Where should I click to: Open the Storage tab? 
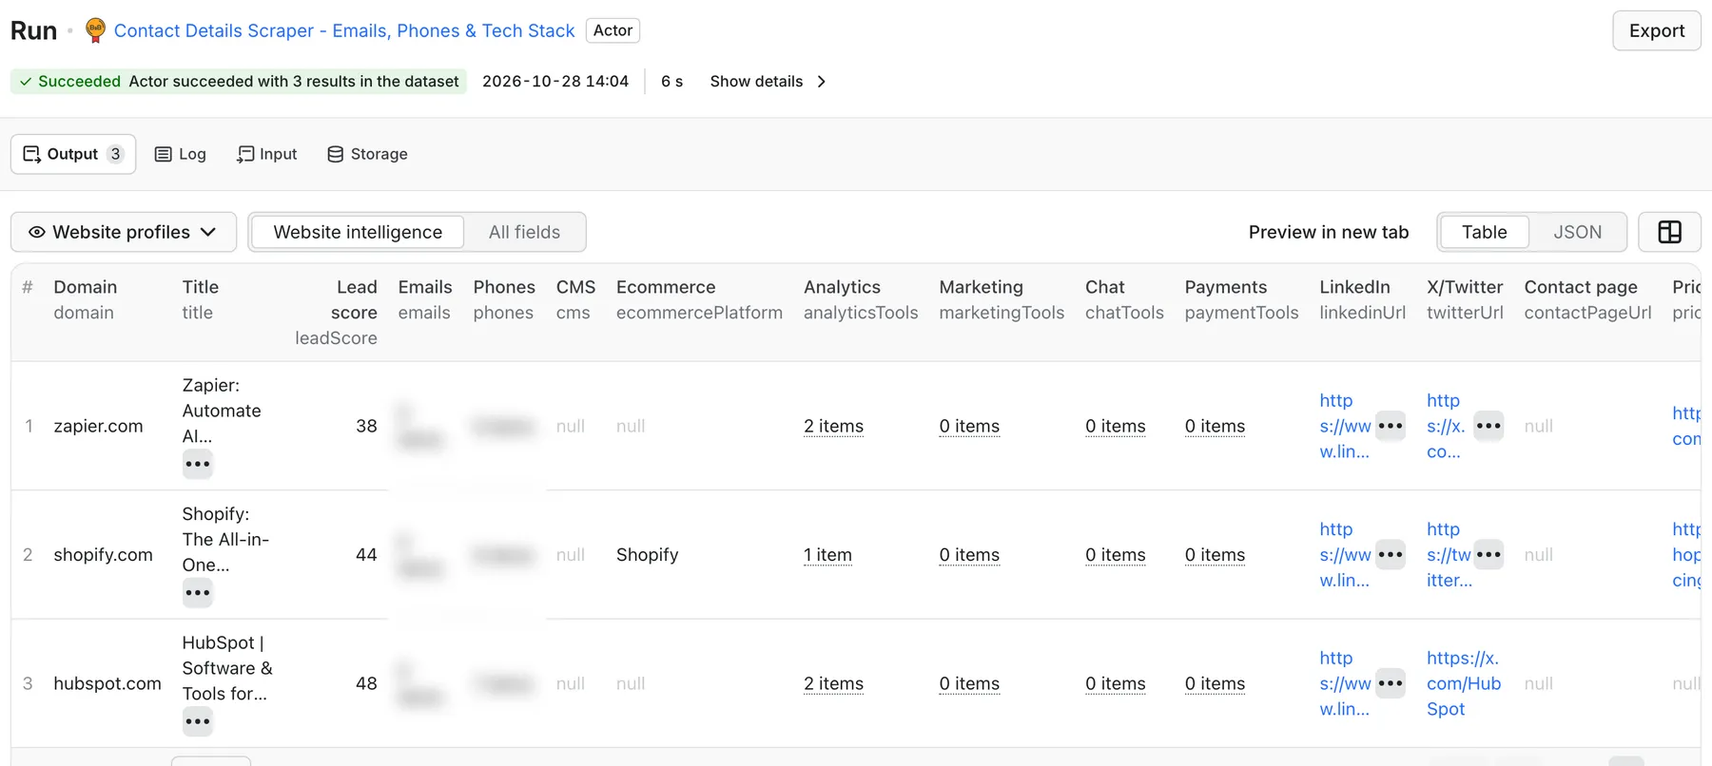click(x=367, y=154)
